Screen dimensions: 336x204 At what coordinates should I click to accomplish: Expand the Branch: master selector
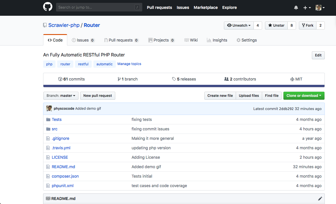click(61, 96)
